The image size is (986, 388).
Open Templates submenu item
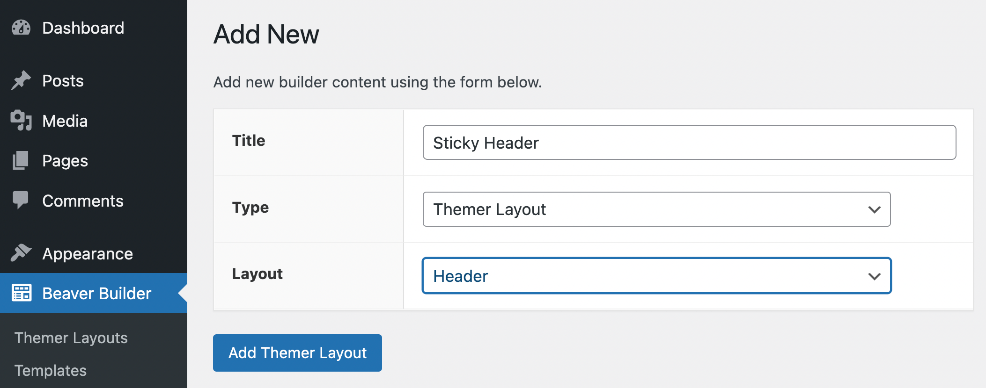pyautogui.click(x=51, y=370)
